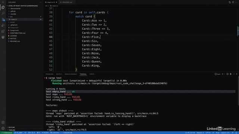Open Cargo.lock in the explorer
The height and width of the screenshot is (134, 239).
tap(14, 28)
